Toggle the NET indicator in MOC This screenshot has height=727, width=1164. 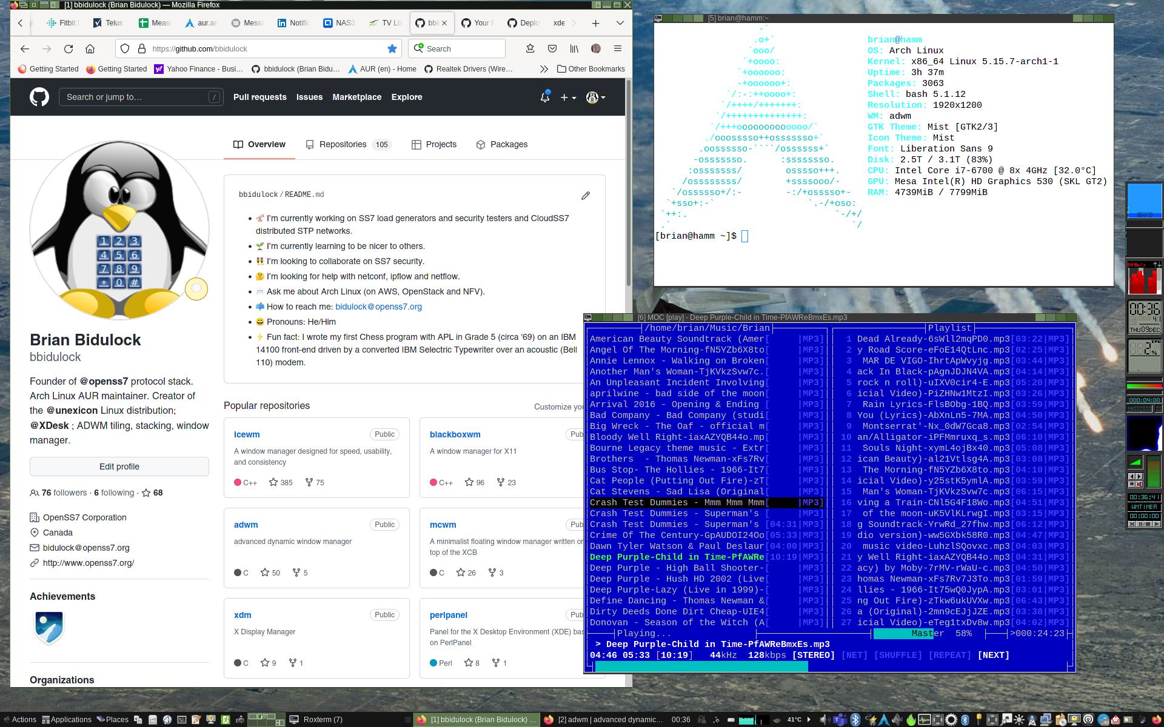tap(854, 656)
